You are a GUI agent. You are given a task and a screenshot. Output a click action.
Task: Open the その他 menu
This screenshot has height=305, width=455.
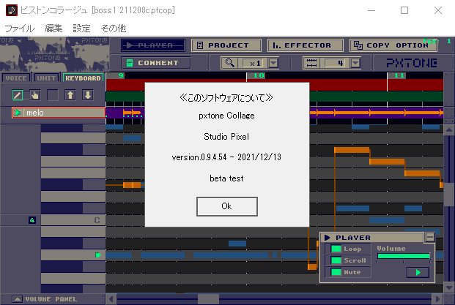(x=113, y=29)
